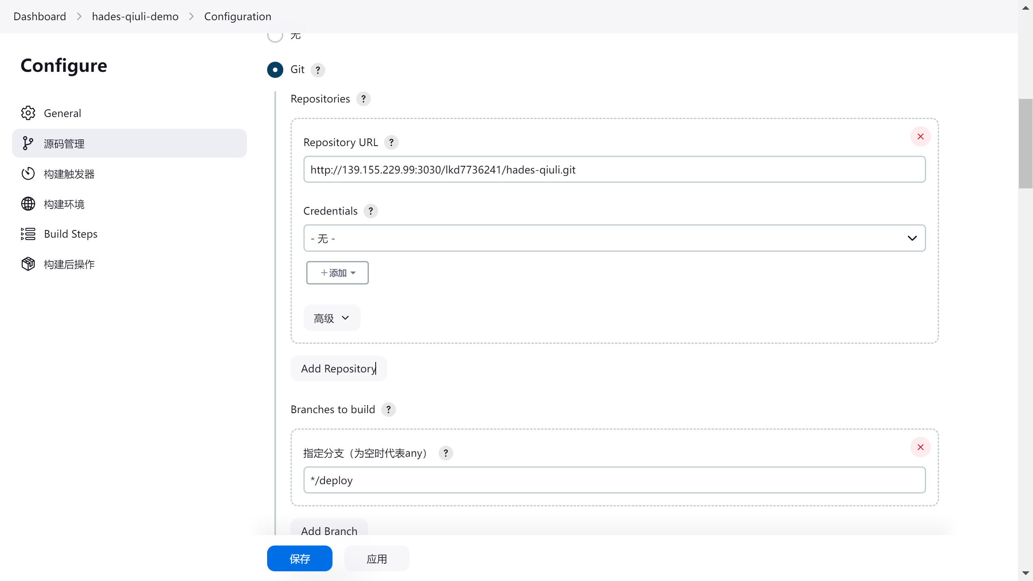Click the General gear icon in sidebar
Screen dimensions: 1033x581
pos(28,113)
